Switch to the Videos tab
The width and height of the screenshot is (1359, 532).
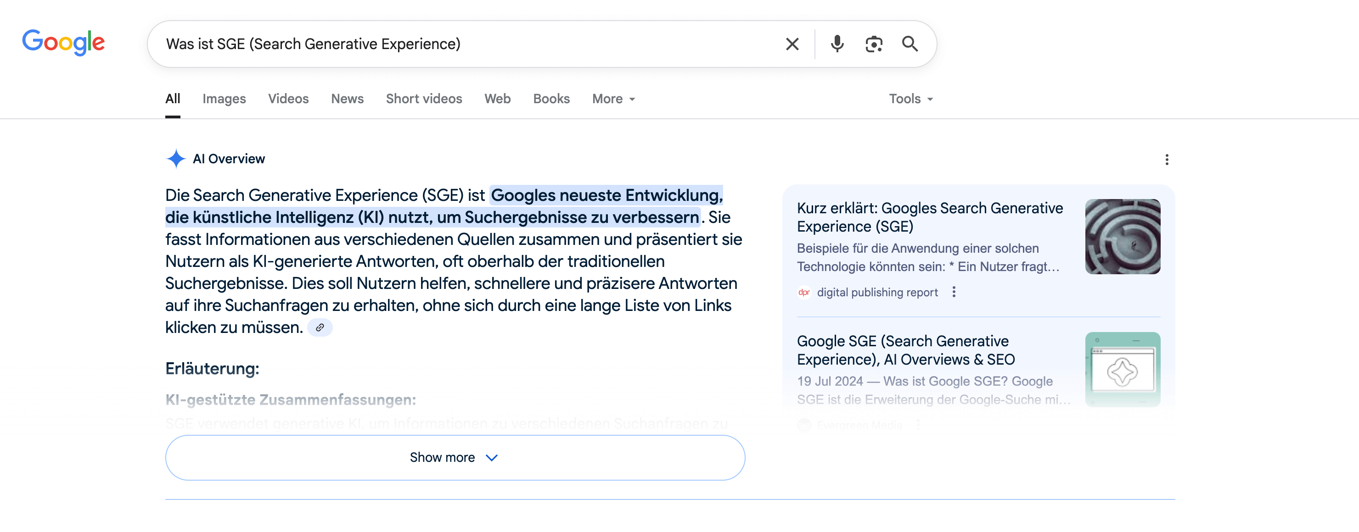[288, 99]
